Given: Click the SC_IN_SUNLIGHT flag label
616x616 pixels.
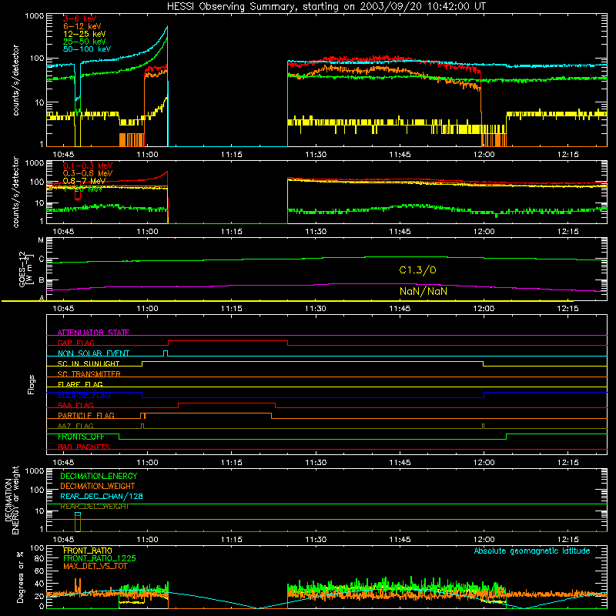Looking at the screenshot, I should pos(89,363).
